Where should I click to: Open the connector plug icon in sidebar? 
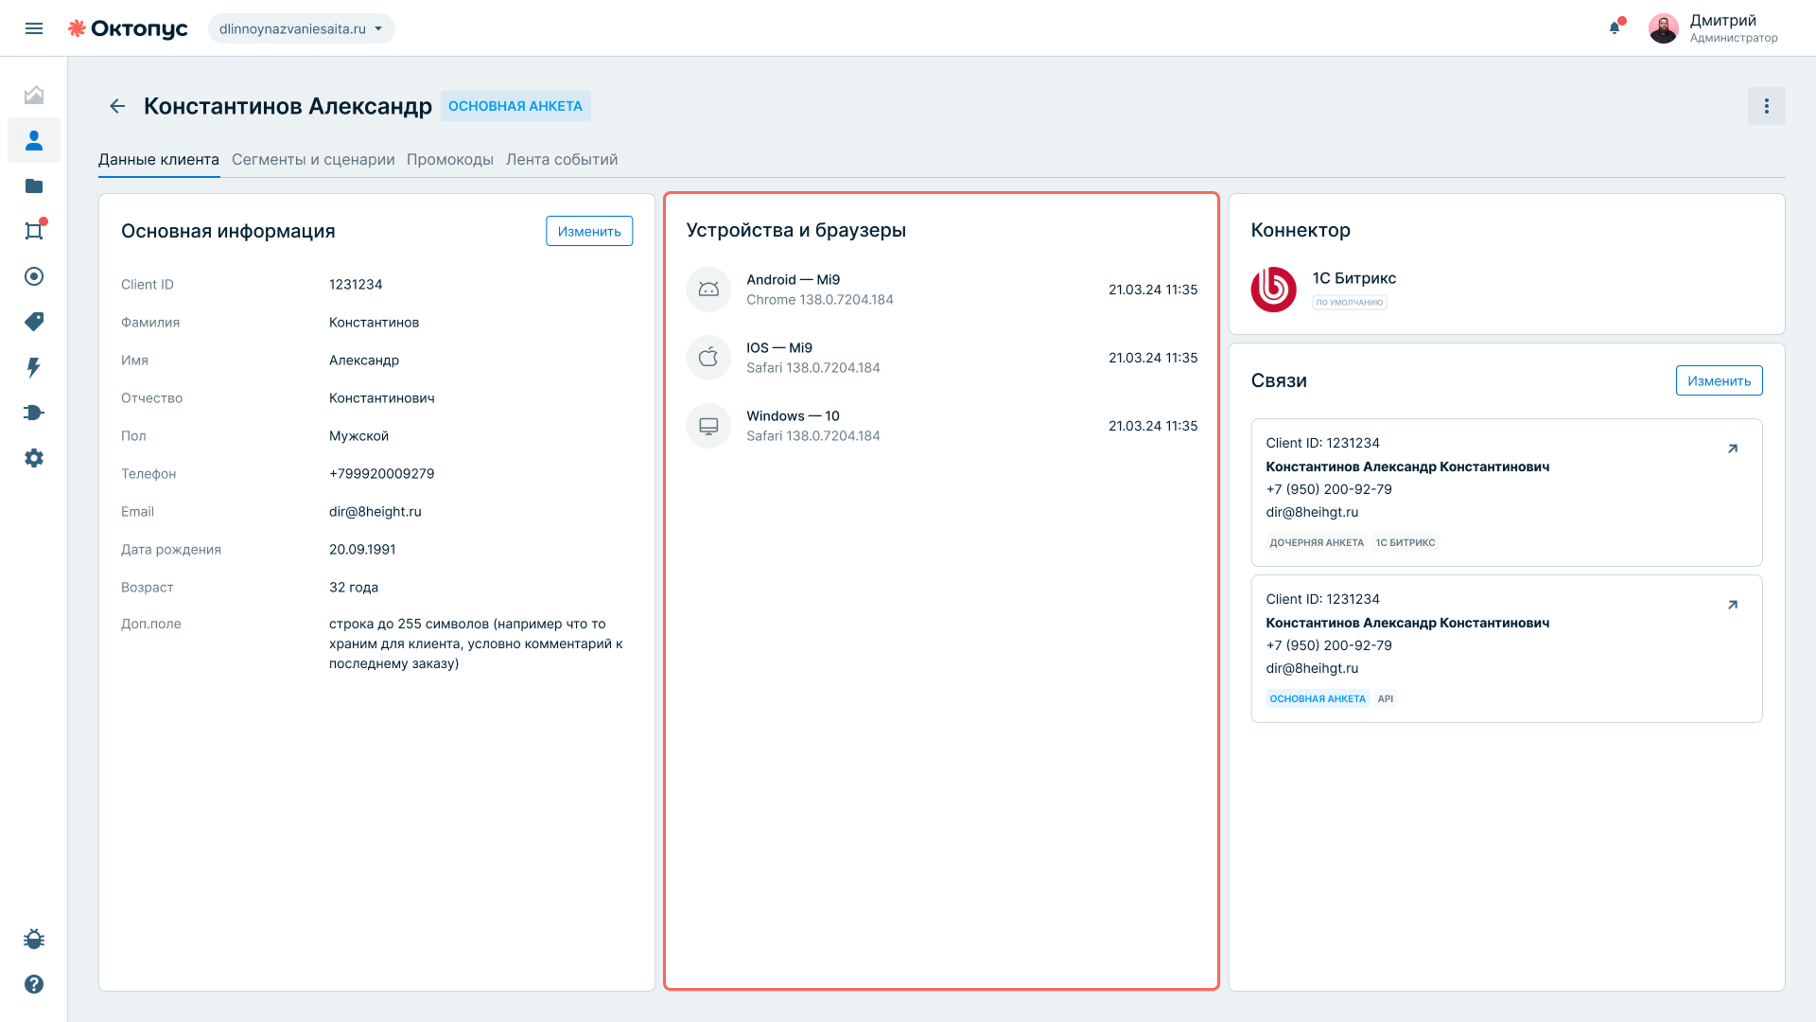coord(34,413)
